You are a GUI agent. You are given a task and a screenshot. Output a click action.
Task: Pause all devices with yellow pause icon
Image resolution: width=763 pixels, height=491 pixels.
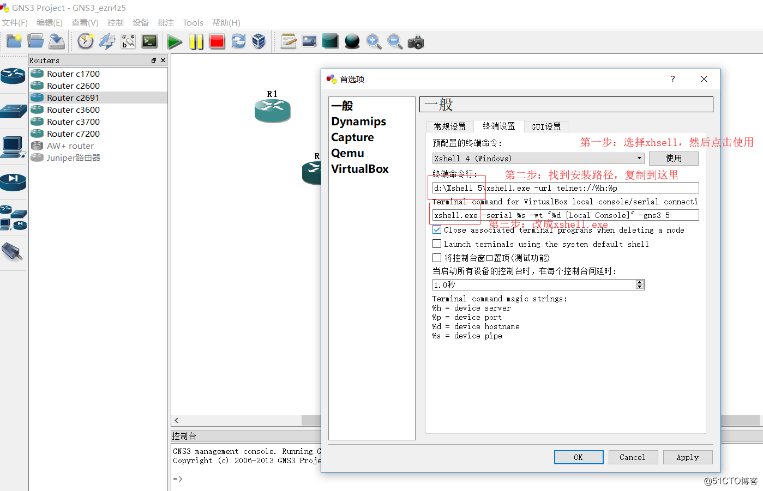(x=196, y=41)
